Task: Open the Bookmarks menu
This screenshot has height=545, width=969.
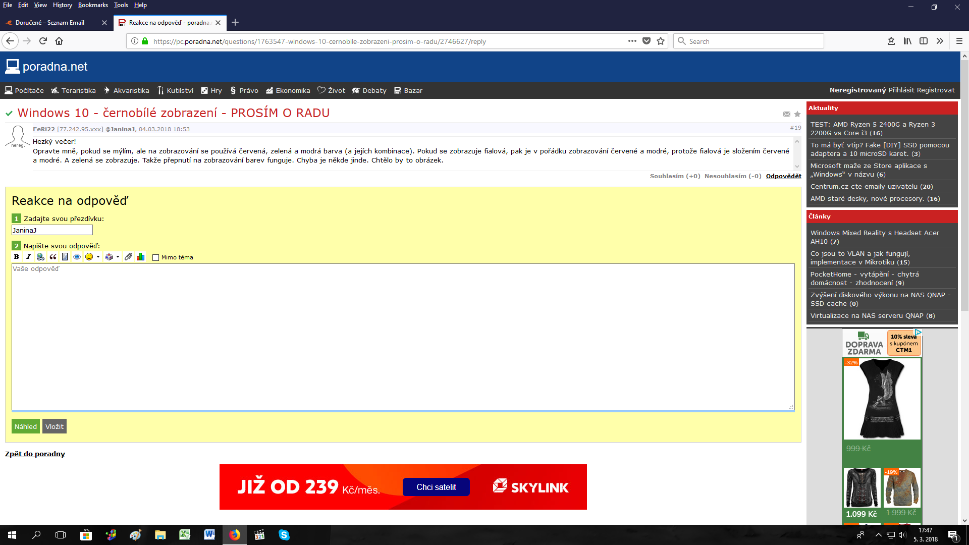Action: click(x=93, y=5)
